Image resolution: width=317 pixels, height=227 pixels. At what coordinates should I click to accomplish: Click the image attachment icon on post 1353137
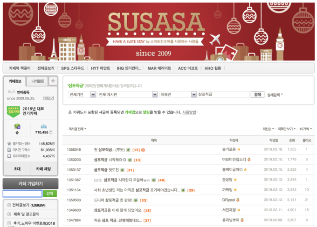click(123, 170)
